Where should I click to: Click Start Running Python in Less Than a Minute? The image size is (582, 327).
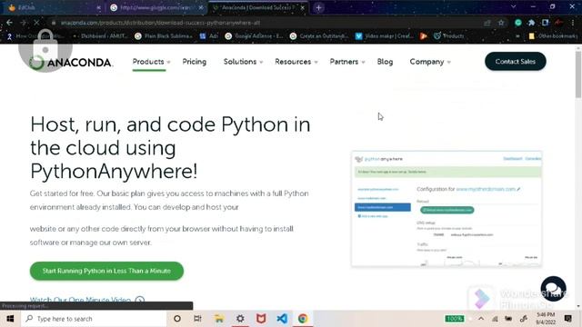[x=106, y=271]
